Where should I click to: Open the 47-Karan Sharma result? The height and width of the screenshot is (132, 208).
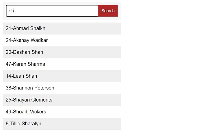25,64
